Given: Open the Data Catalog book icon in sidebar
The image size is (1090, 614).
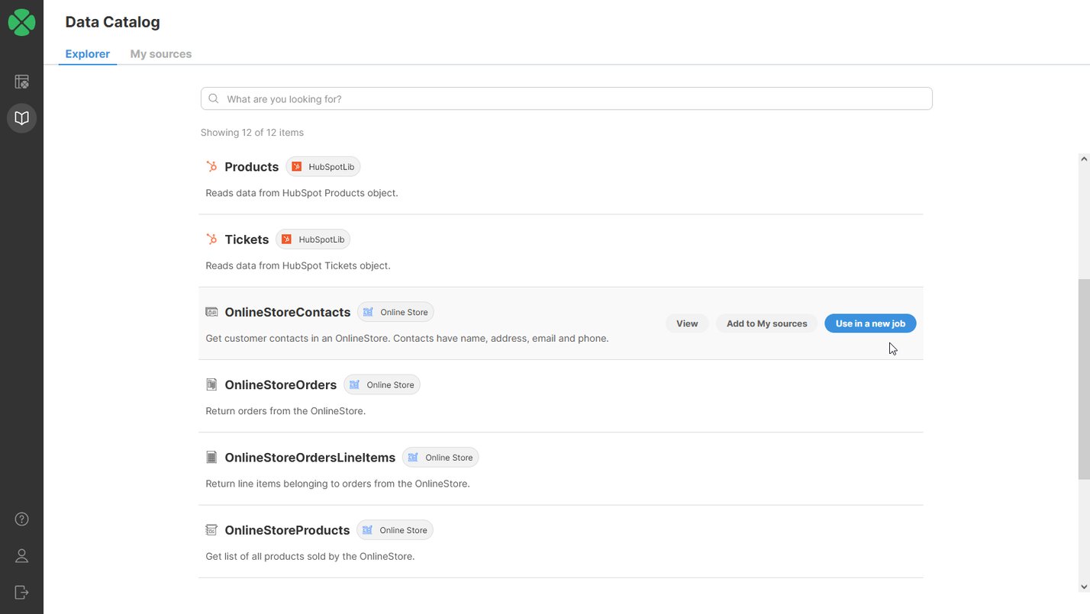Looking at the screenshot, I should click(x=21, y=118).
